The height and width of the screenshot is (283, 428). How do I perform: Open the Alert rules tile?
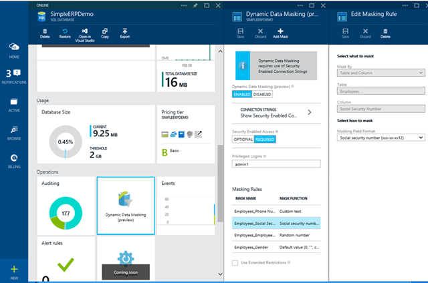pyautogui.click(x=66, y=259)
